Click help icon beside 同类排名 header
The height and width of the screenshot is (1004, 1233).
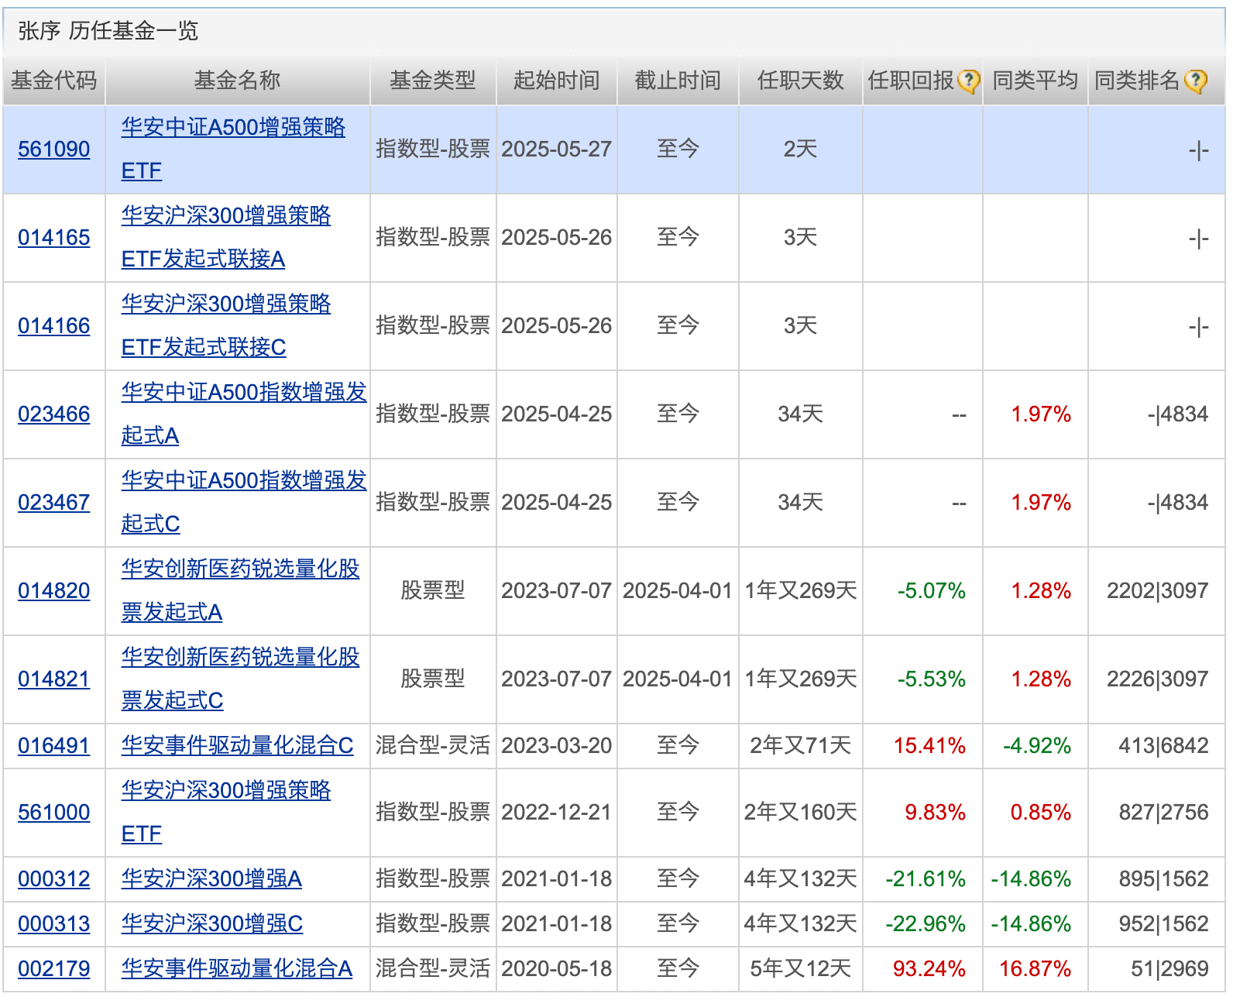(1196, 81)
